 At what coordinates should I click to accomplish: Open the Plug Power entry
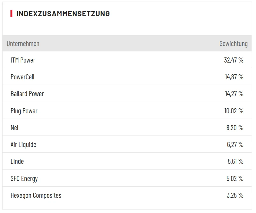[x=24, y=111]
